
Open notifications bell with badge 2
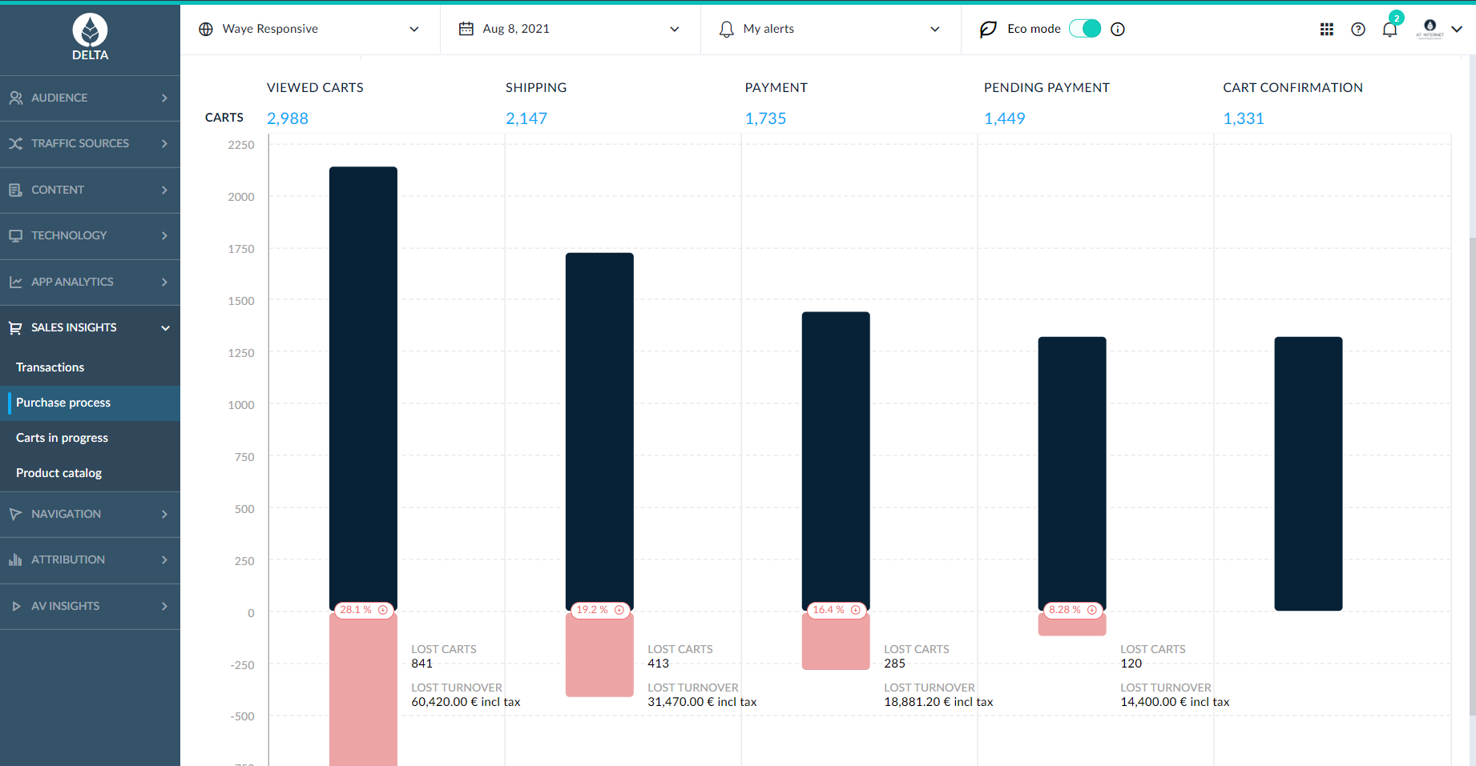click(1390, 29)
